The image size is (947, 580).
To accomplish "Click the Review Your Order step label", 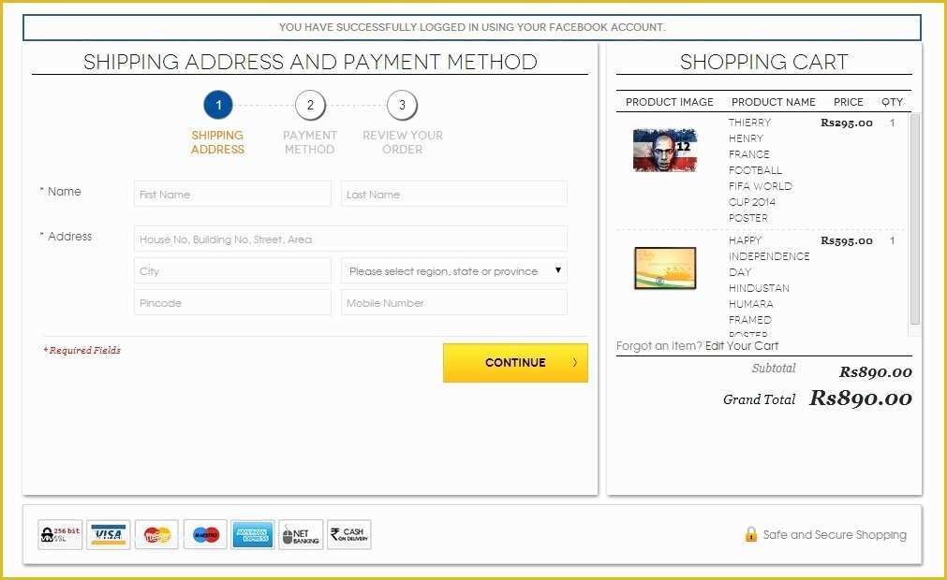I will pyautogui.click(x=402, y=142).
